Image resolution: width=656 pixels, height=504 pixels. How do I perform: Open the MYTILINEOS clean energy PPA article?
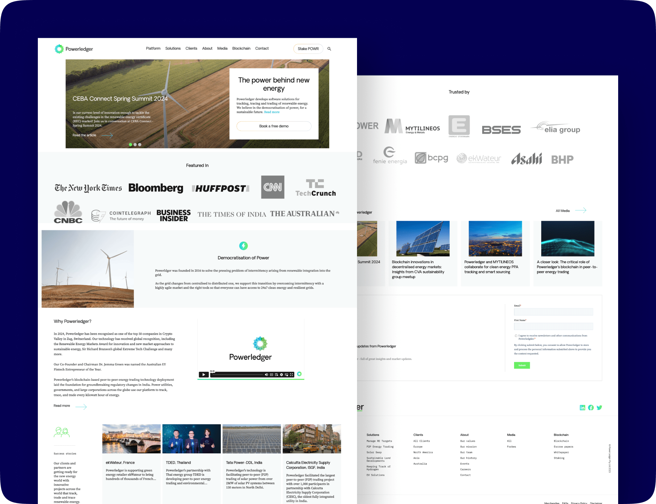point(495,254)
